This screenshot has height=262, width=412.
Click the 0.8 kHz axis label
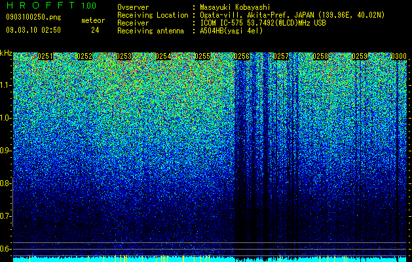[x=6, y=183]
